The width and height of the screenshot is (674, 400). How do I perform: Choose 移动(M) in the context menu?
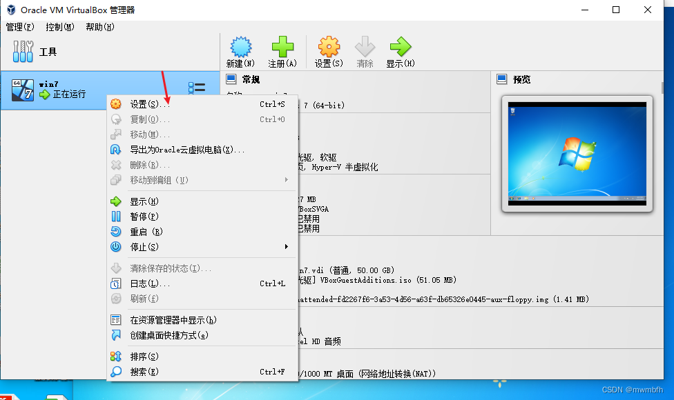[202, 134]
